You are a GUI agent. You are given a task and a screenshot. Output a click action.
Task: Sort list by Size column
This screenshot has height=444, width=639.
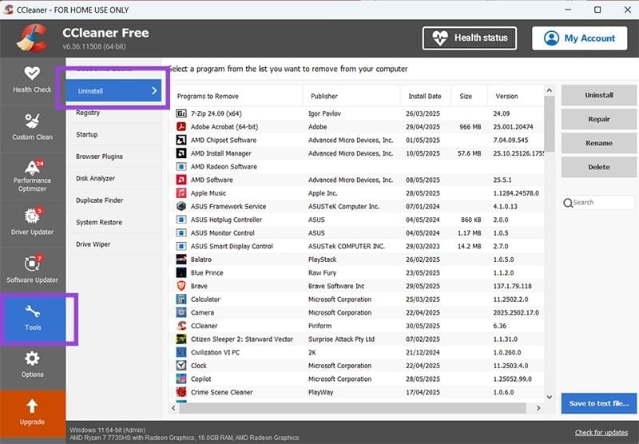point(466,97)
